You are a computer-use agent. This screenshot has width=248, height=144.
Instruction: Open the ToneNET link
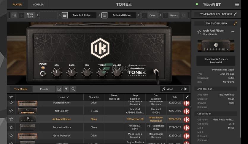pyautogui.click(x=212, y=4)
